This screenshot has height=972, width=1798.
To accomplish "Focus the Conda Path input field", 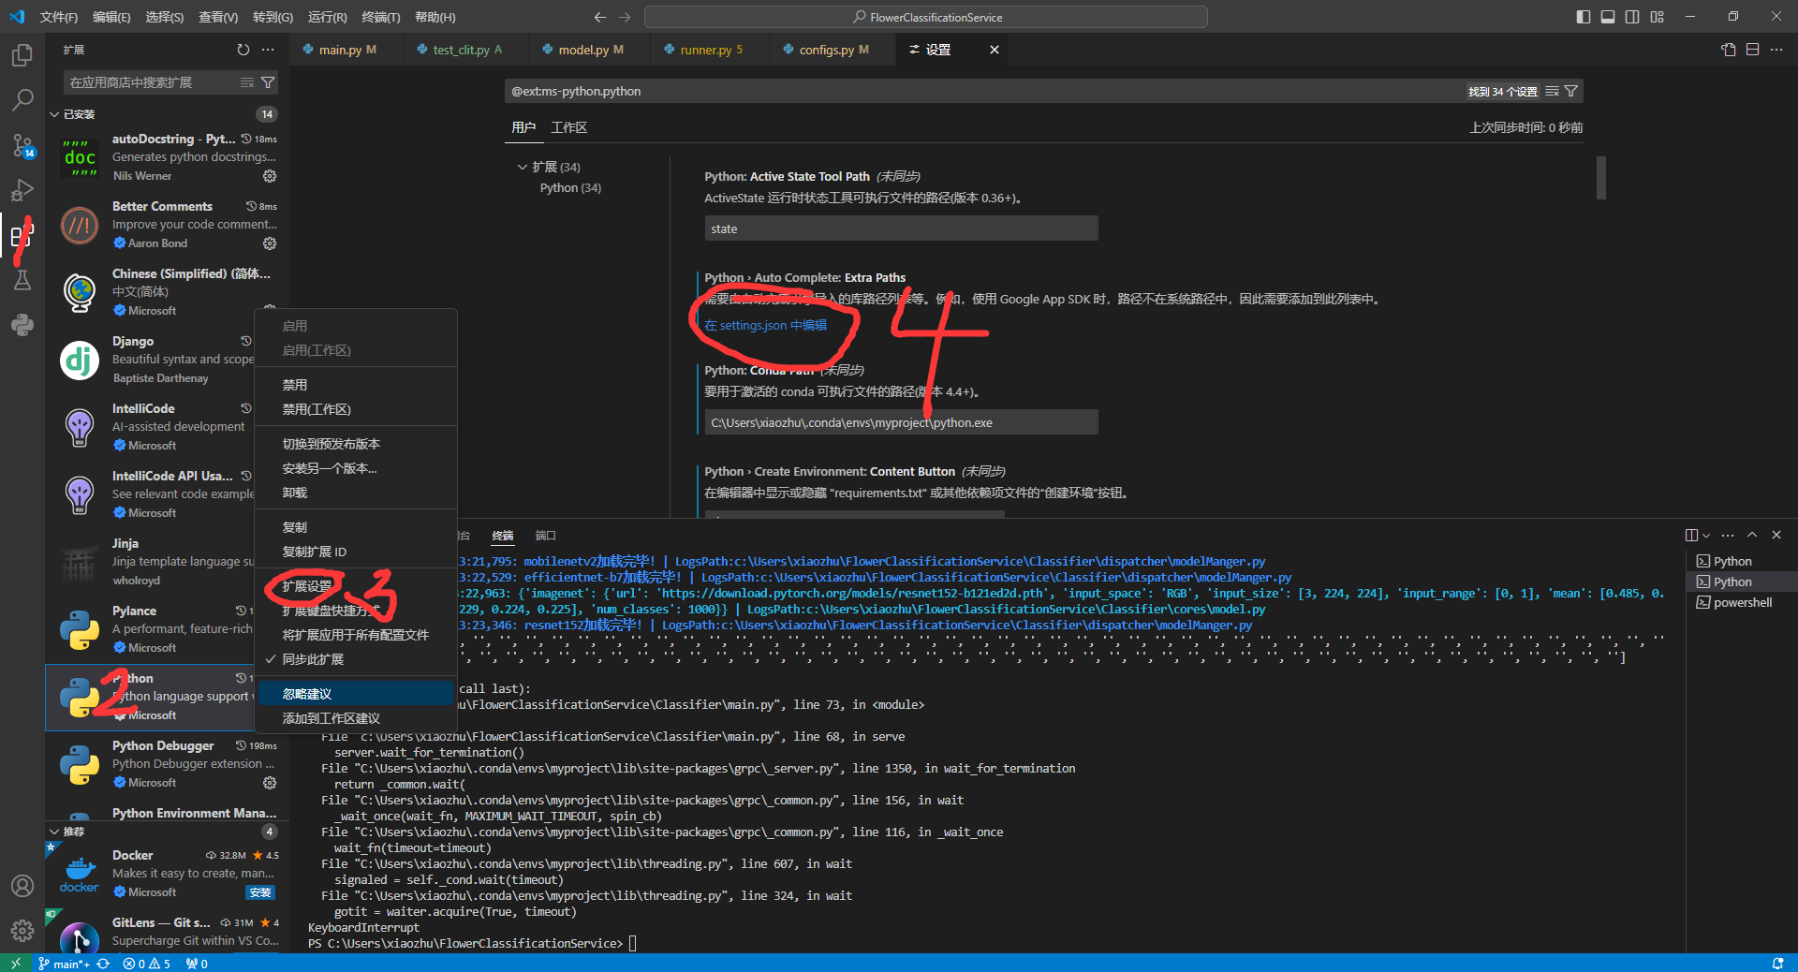I will (901, 422).
